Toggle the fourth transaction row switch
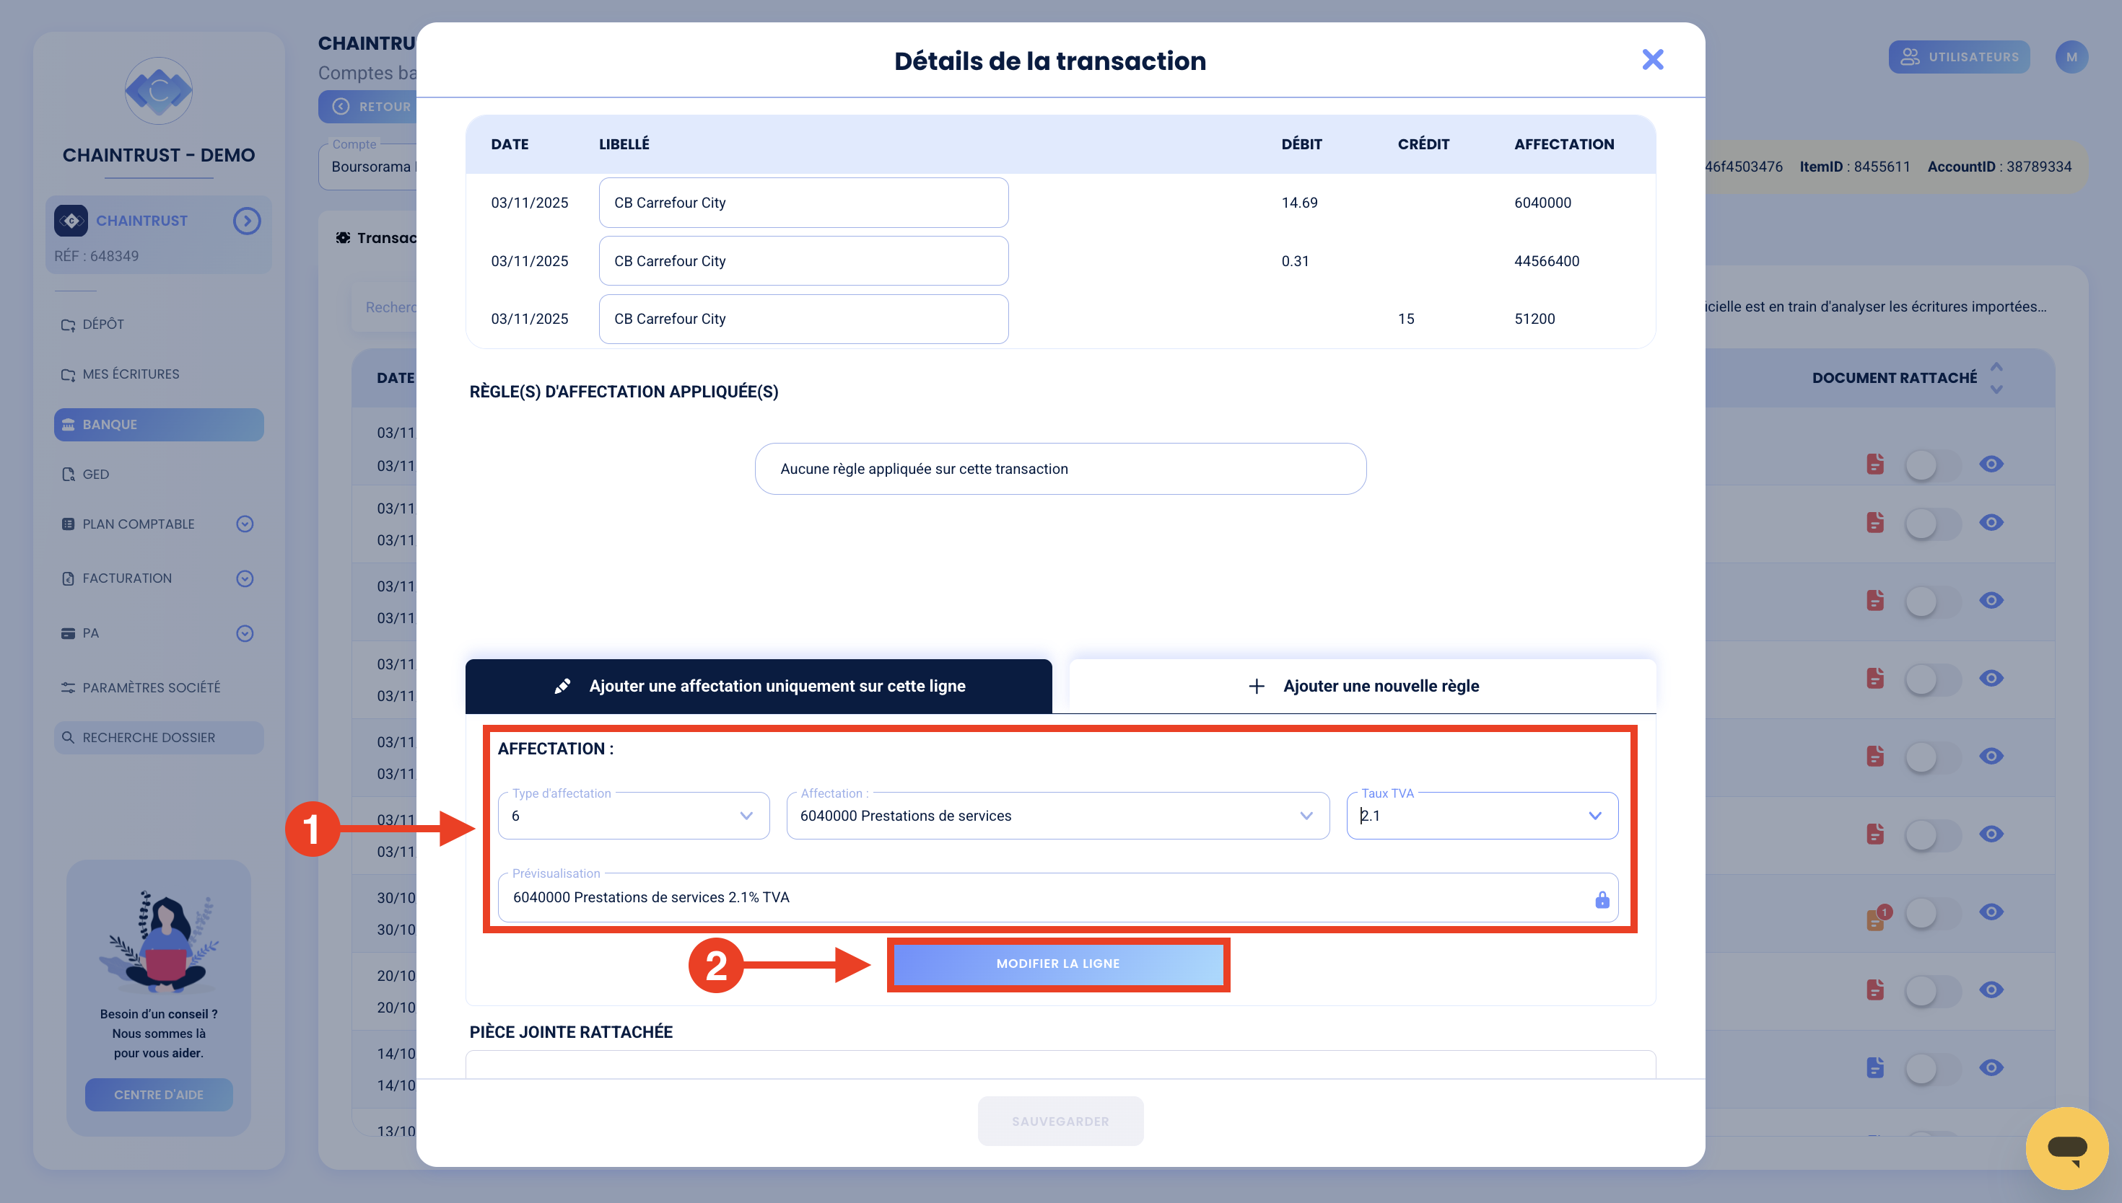The width and height of the screenshot is (2122, 1203). coord(1932,679)
